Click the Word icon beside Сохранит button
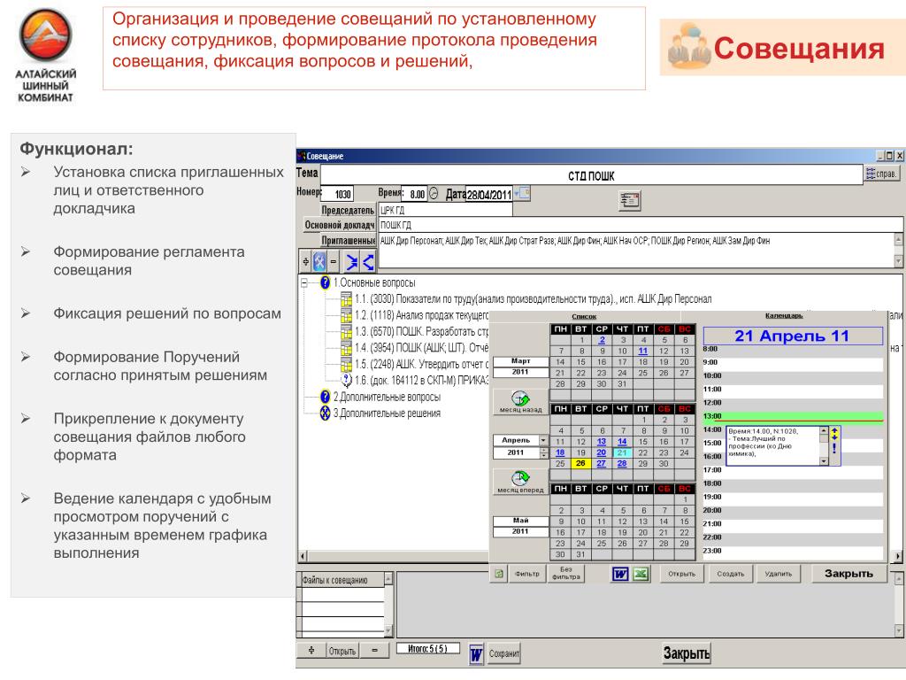 click(476, 654)
